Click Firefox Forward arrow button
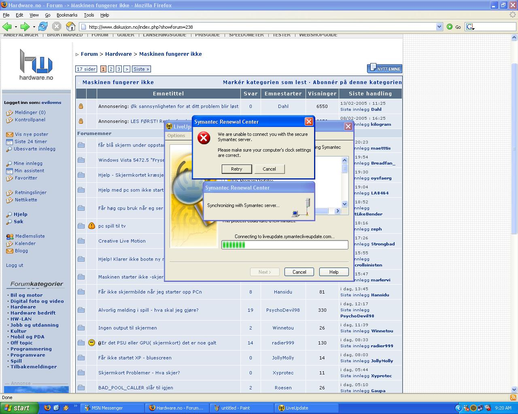 point(25,27)
